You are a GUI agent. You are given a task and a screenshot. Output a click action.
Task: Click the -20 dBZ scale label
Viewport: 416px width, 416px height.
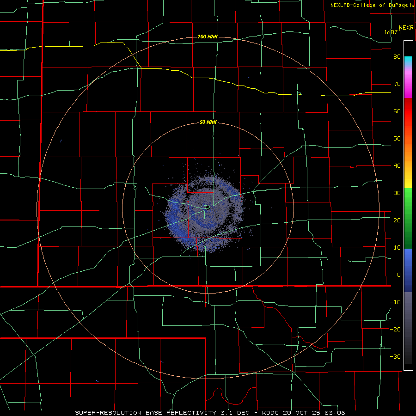click(395, 329)
